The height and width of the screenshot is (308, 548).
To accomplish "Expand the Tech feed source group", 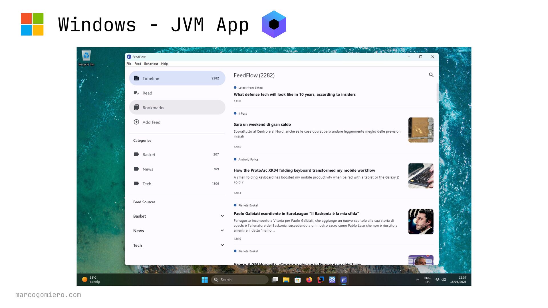I will pos(222,245).
